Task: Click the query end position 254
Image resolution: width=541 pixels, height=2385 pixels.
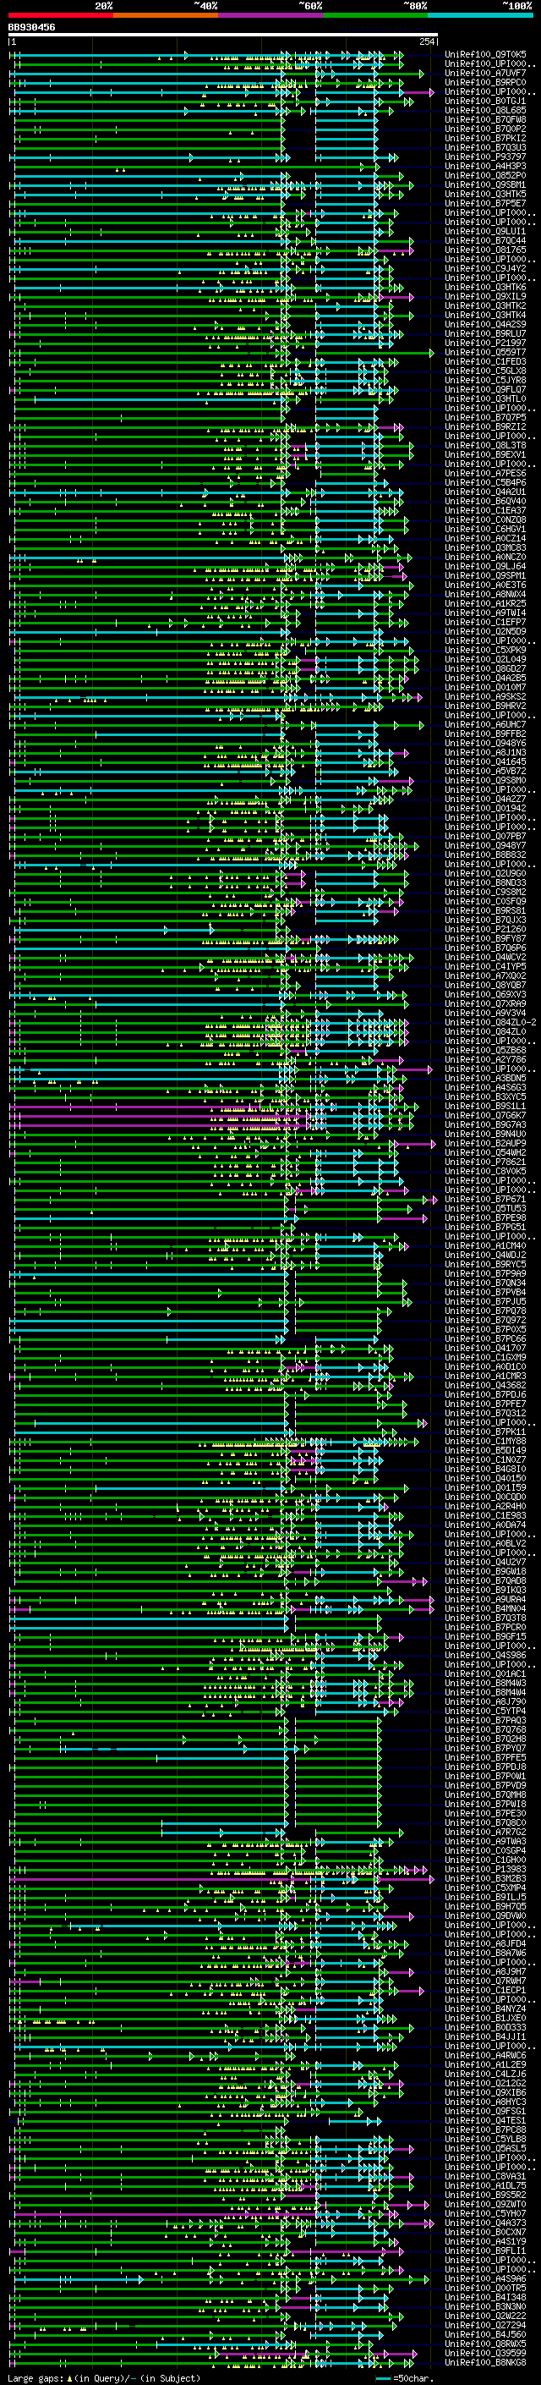Action: [x=426, y=41]
